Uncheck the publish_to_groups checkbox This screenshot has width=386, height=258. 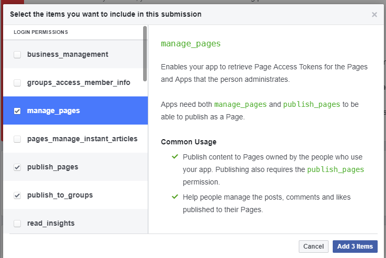[x=17, y=195]
